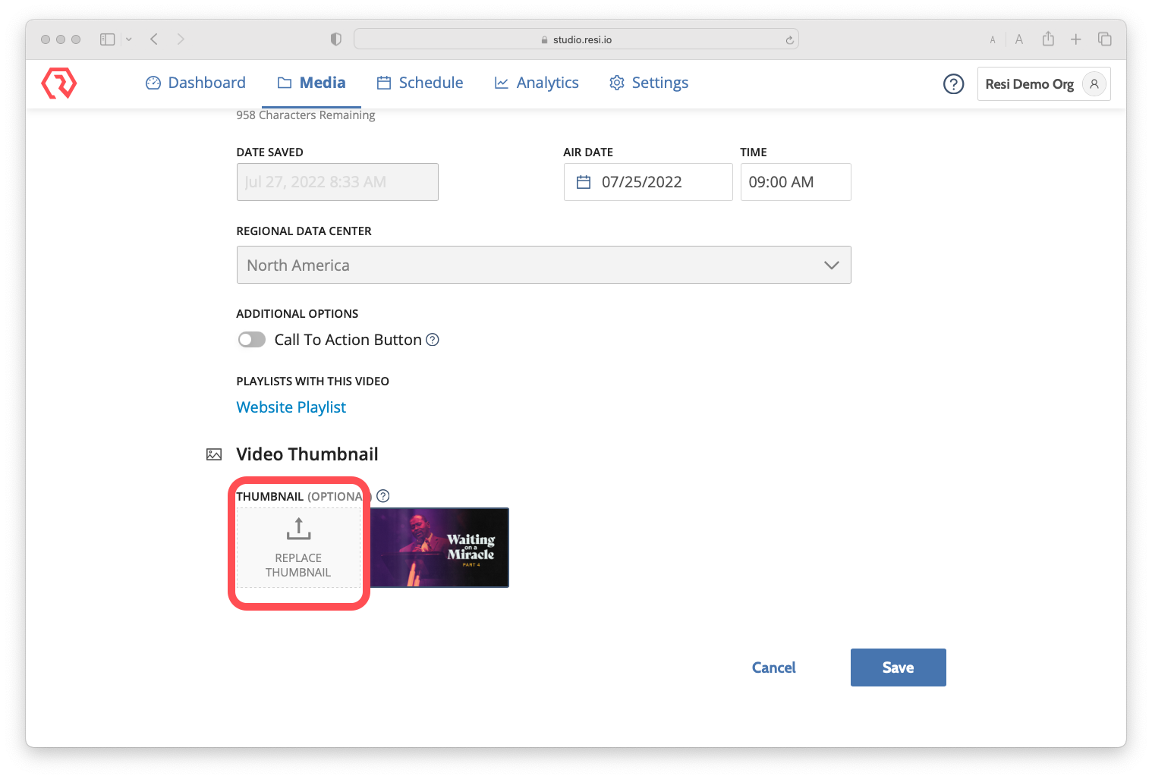Viewport: 1152px width, 779px height.
Task: Select the Analytics chart icon
Action: (501, 82)
